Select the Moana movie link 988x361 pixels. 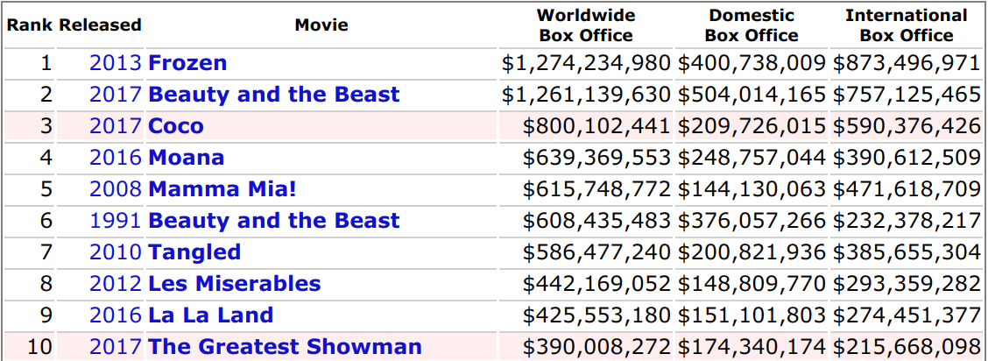pos(186,158)
